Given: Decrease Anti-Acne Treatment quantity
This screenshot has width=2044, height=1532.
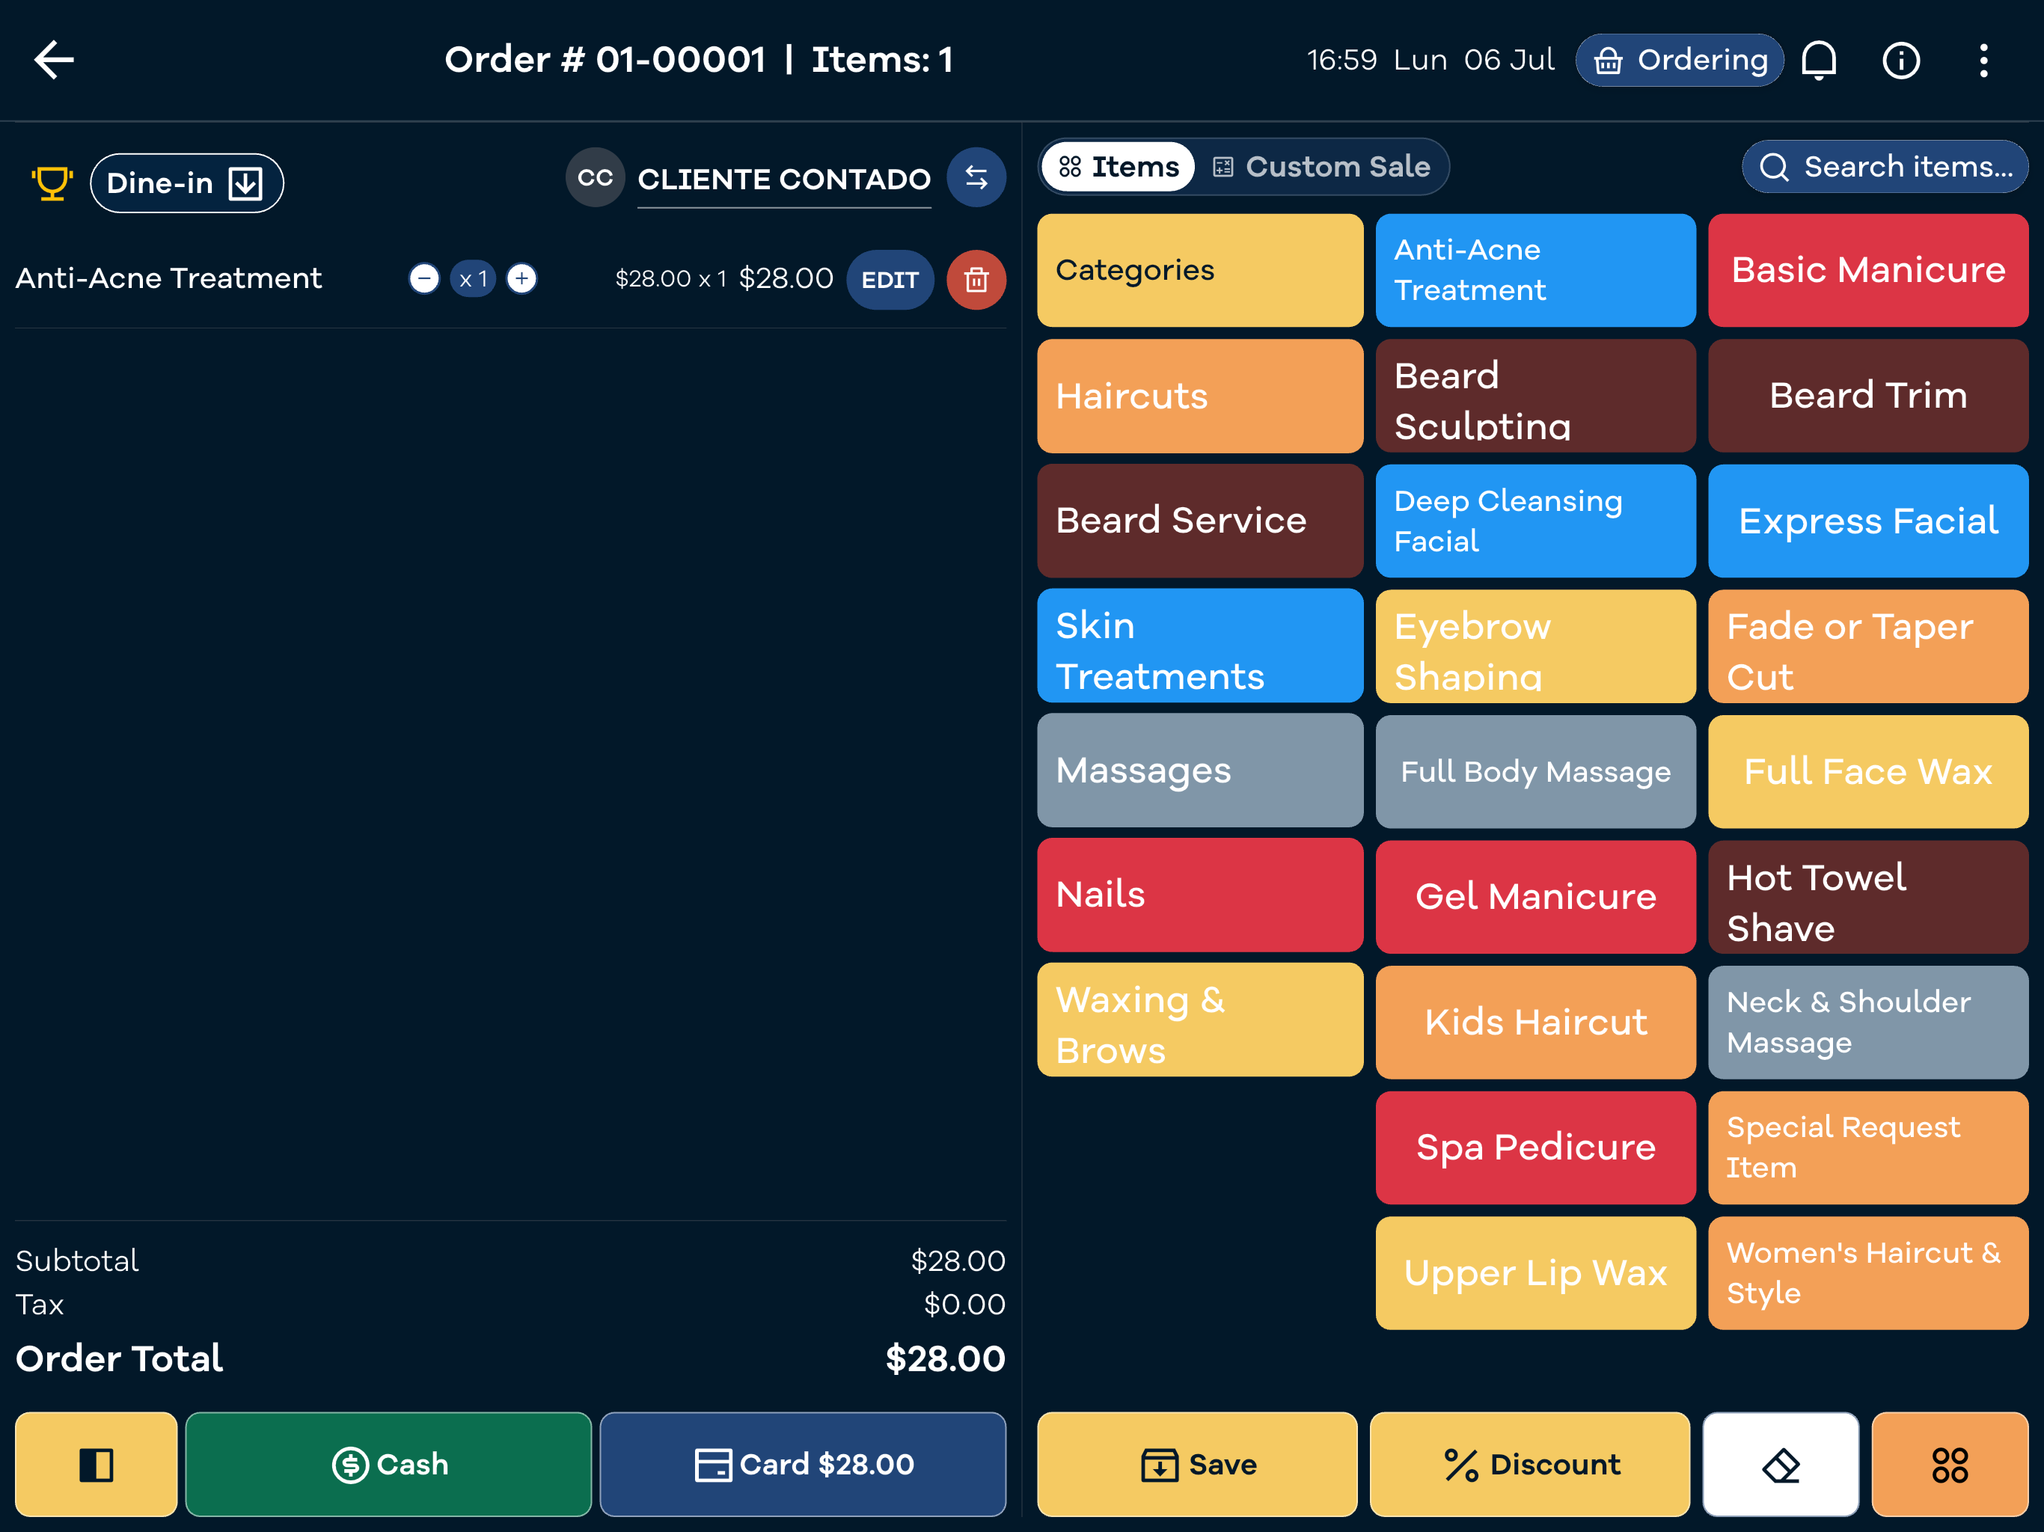Looking at the screenshot, I should click(x=424, y=278).
